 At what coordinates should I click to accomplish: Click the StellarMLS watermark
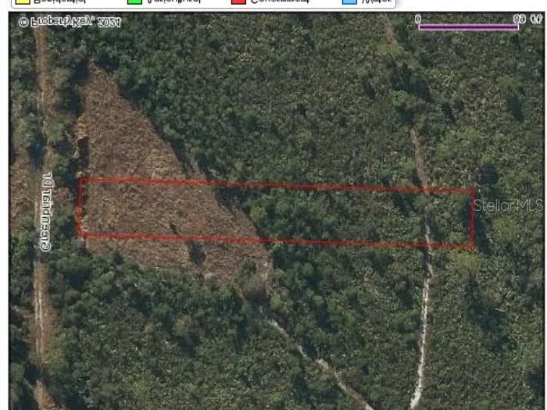pos(508,206)
